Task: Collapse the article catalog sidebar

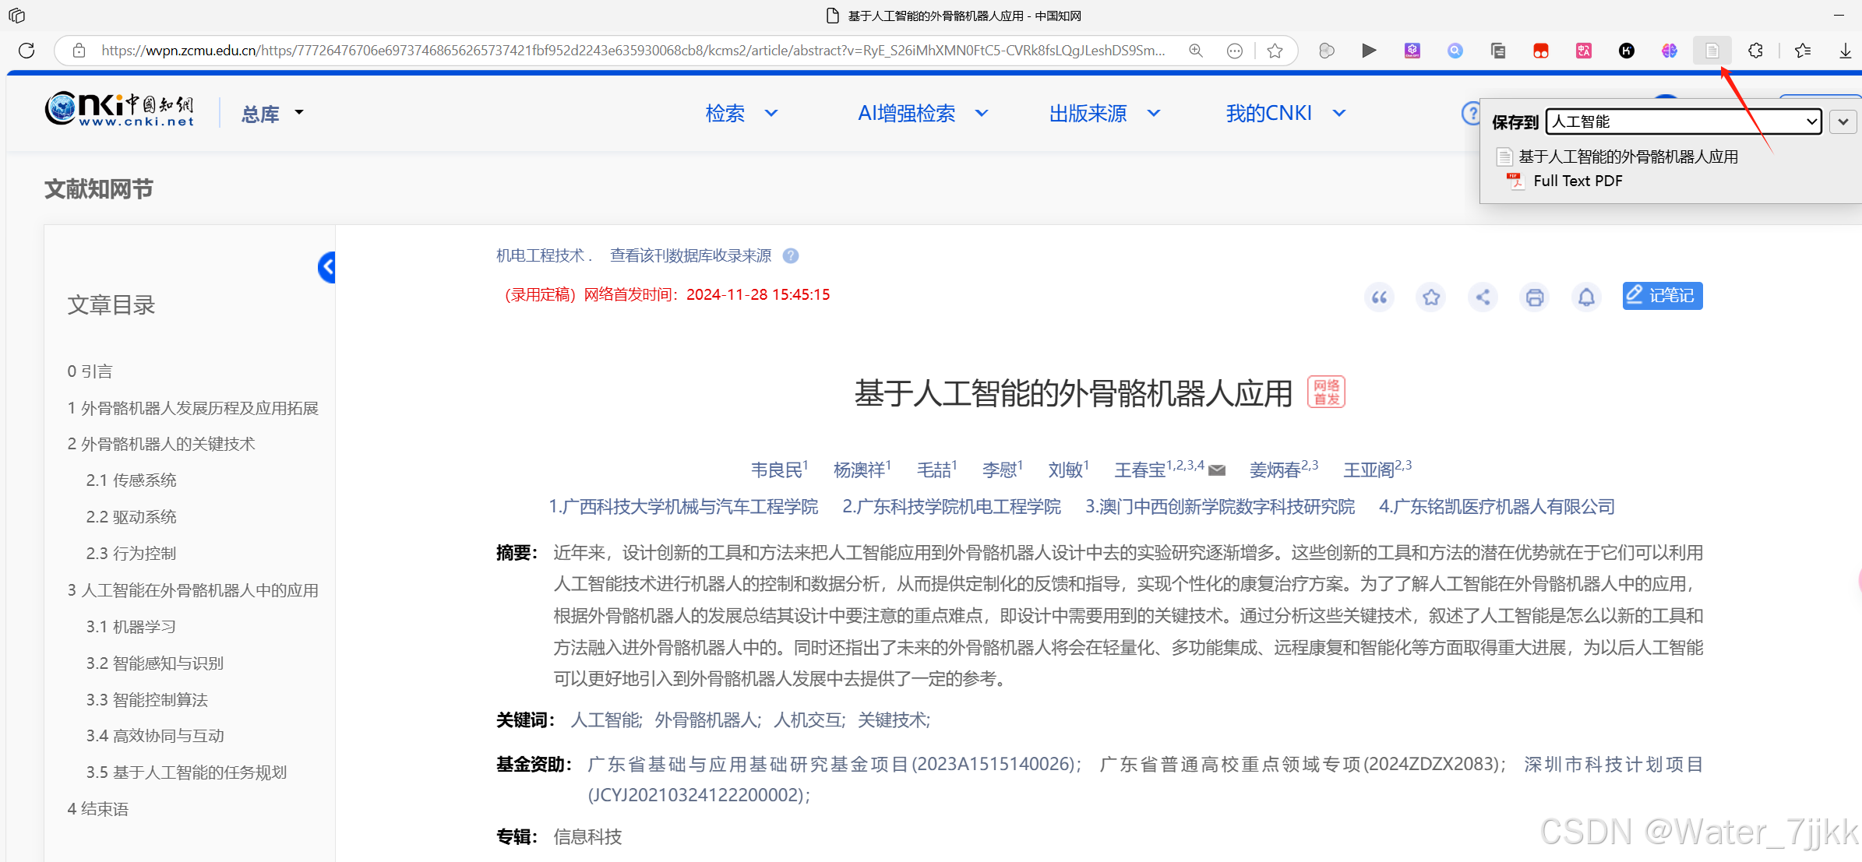Action: tap(327, 267)
